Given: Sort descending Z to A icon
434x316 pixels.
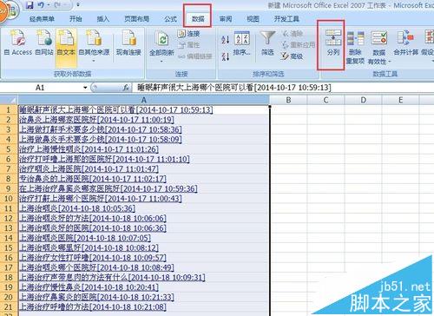Looking at the screenshot, I should (225, 56).
